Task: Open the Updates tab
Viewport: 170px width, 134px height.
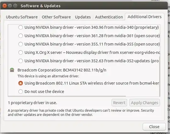Action: click(83, 17)
